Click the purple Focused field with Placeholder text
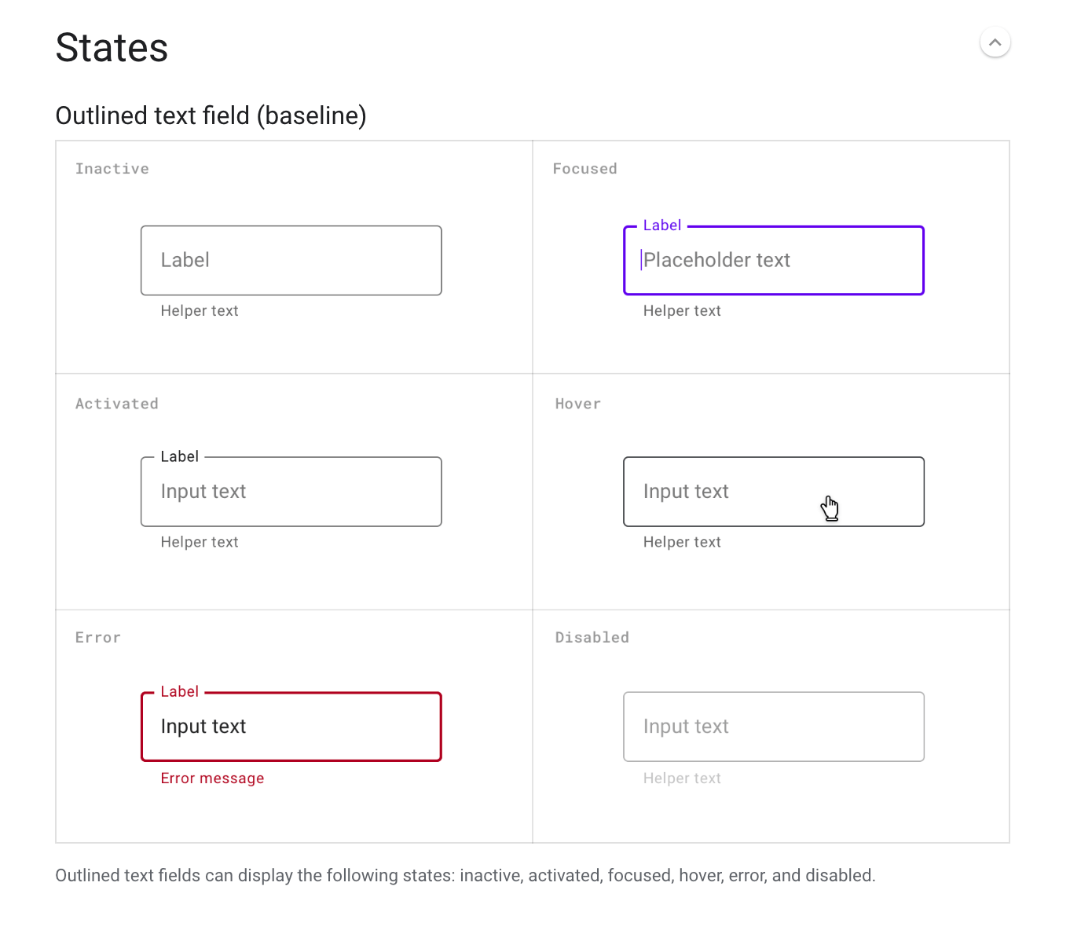 tap(773, 261)
